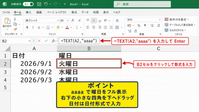
Task: Click the phonetic guide (furigana) icon
Action: 77,27
